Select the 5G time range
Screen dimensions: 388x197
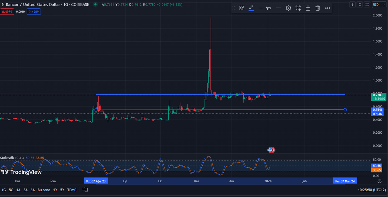[11, 190]
